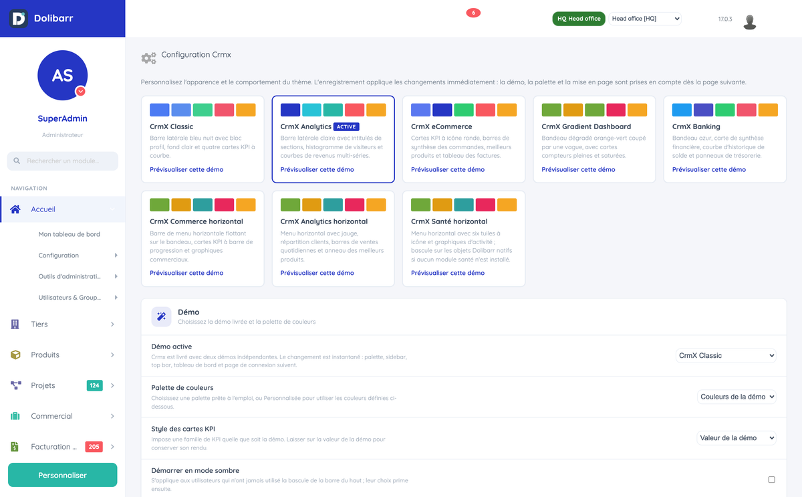This screenshot has height=497, width=802.
Task: Click magenta swatch in CrmX Gradient Dashboard
Action: coord(616,110)
